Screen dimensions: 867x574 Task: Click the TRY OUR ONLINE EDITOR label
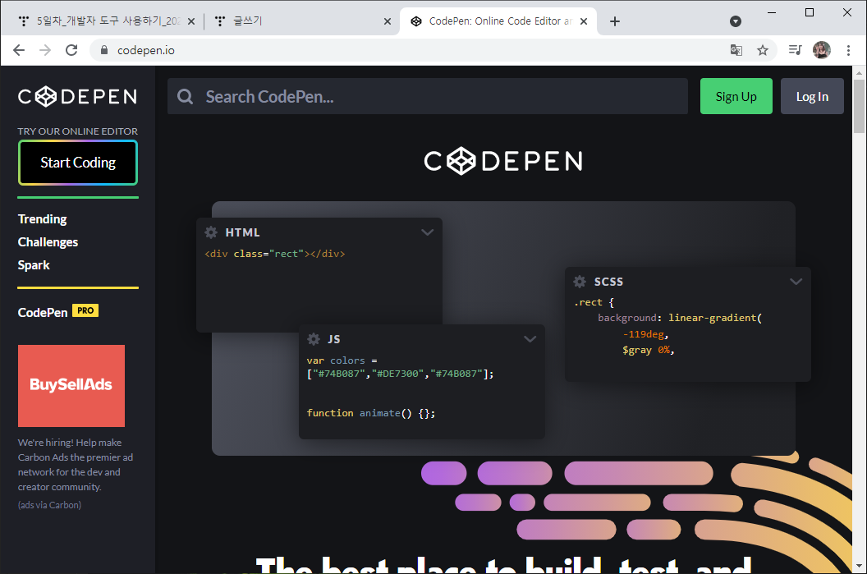pyautogui.click(x=77, y=131)
